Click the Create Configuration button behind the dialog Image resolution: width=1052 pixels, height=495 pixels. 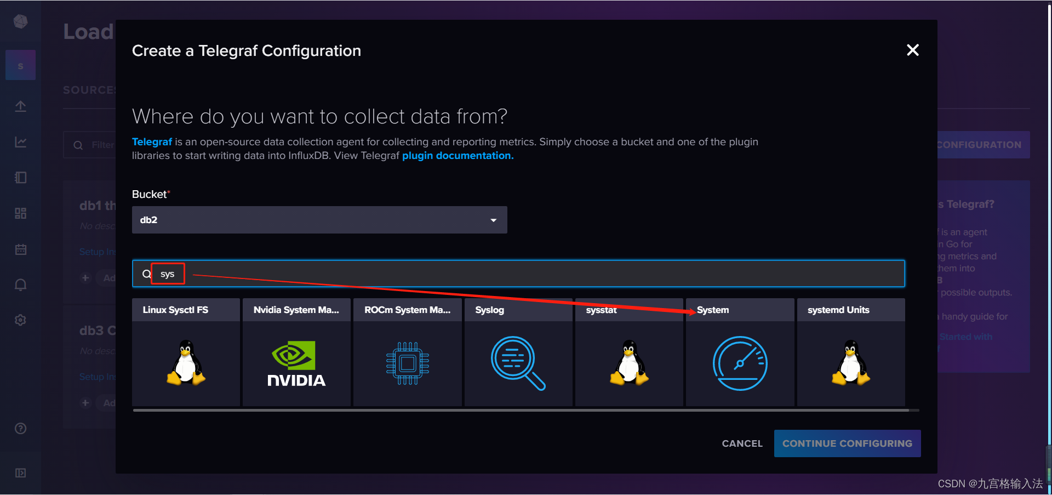pos(984,145)
